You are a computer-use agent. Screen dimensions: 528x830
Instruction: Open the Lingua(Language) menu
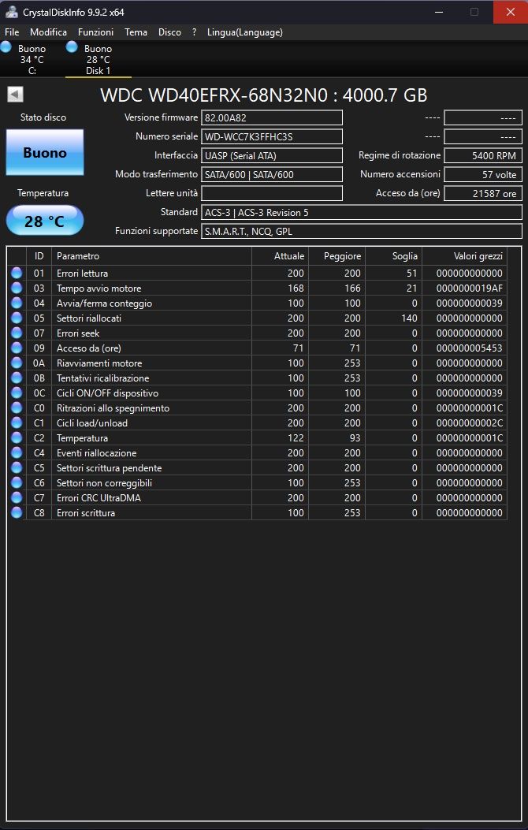coord(245,32)
